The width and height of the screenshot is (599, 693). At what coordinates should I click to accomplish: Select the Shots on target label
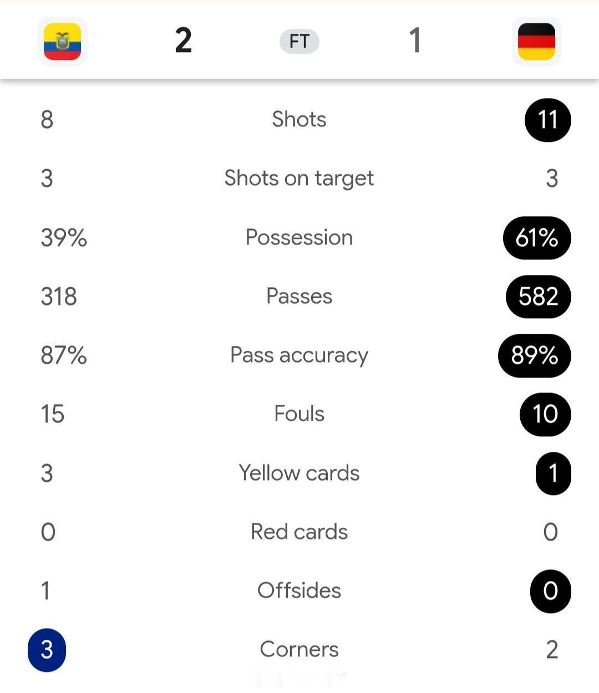(x=299, y=179)
